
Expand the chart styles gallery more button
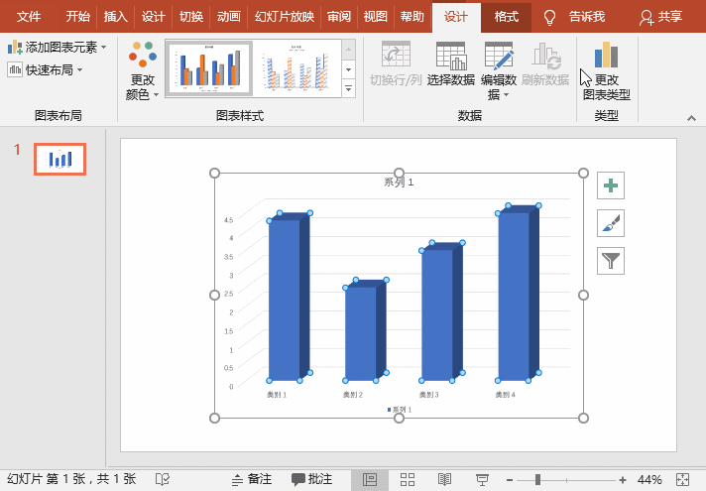pyautogui.click(x=348, y=88)
